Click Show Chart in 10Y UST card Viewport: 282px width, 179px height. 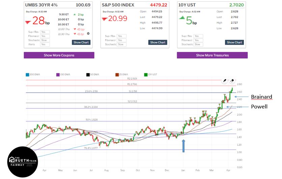coord(234,42)
